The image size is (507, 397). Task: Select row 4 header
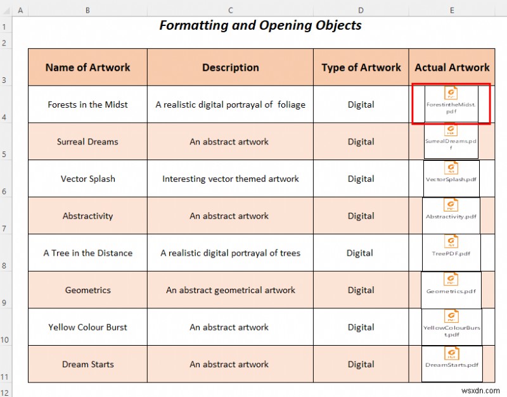coord(4,104)
